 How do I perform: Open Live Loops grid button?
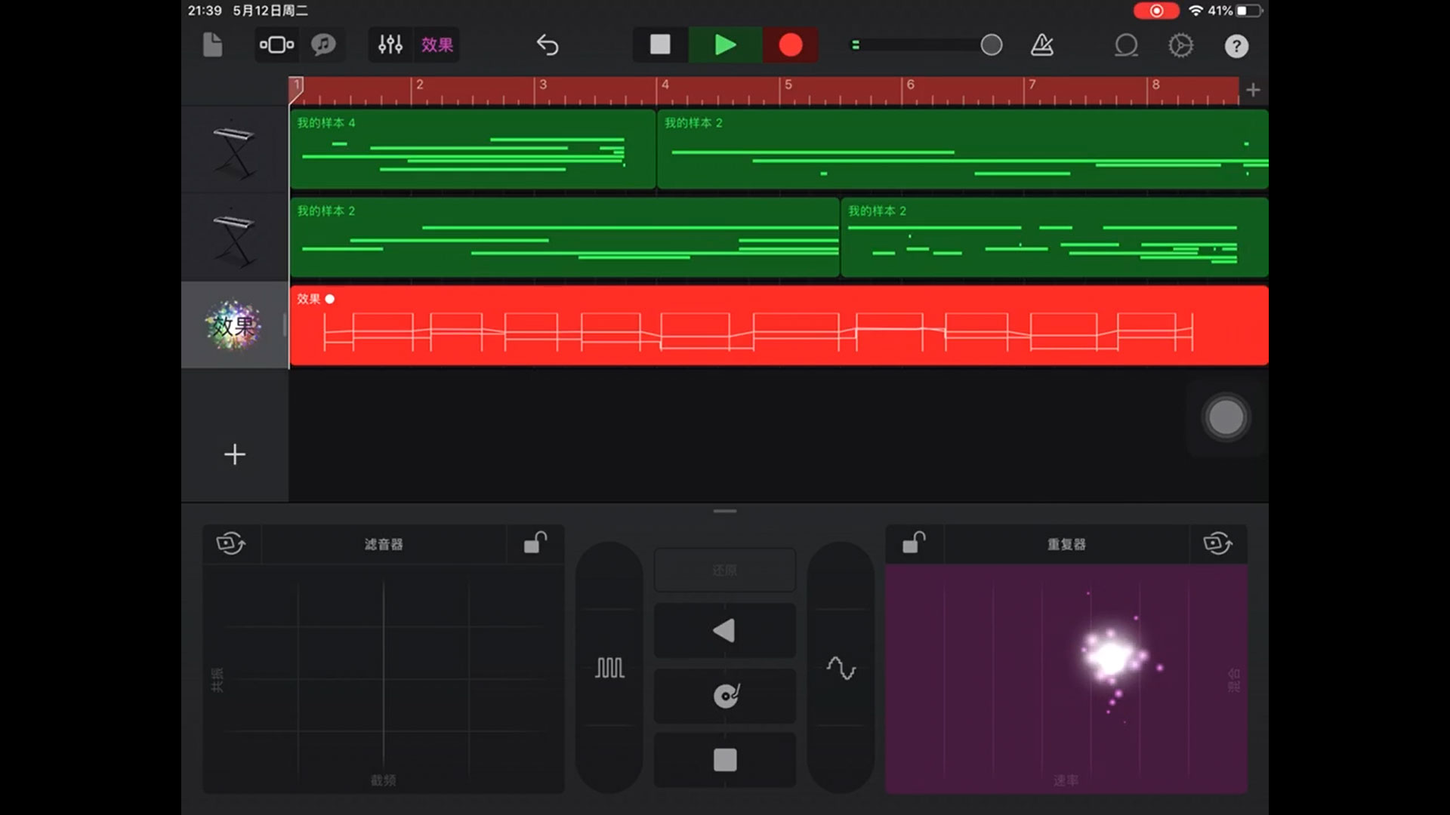point(323,45)
